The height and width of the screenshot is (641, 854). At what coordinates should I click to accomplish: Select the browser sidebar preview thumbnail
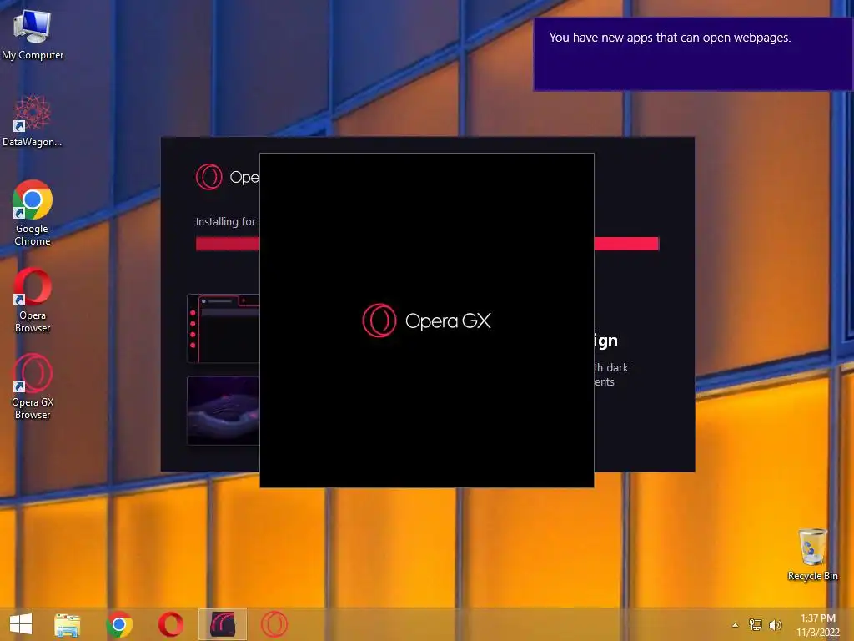coord(224,329)
